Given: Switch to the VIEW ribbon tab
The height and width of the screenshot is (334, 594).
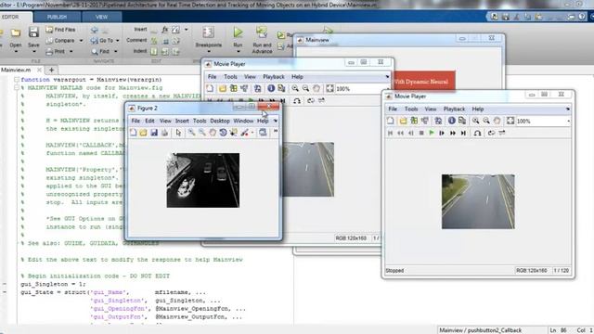Looking at the screenshot, I should 101,17.
